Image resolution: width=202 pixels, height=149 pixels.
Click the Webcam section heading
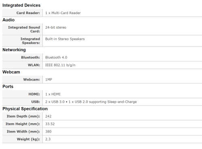click(x=11, y=72)
